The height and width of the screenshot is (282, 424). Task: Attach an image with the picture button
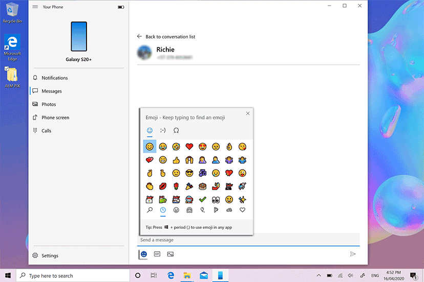[171, 254]
